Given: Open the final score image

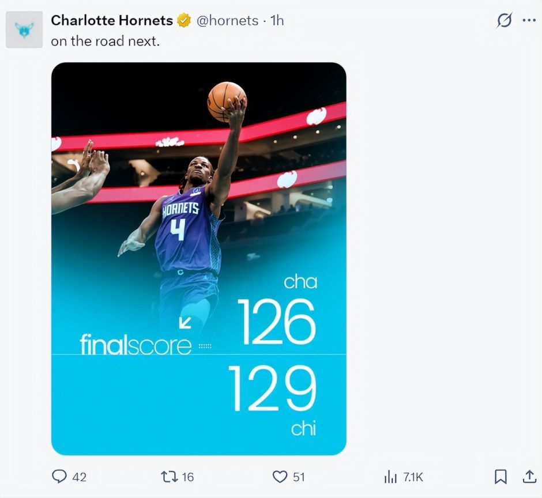Looking at the screenshot, I should click(199, 259).
